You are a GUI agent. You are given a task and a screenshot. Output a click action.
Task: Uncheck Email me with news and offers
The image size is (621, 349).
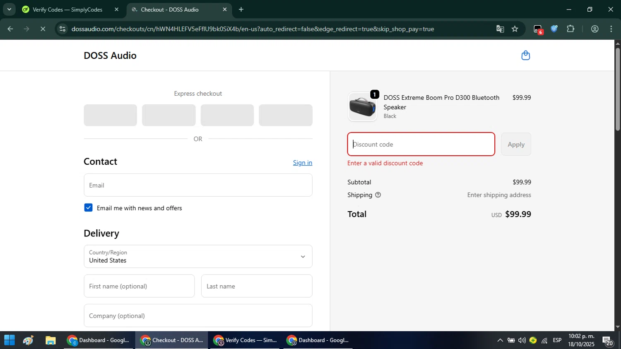88,208
